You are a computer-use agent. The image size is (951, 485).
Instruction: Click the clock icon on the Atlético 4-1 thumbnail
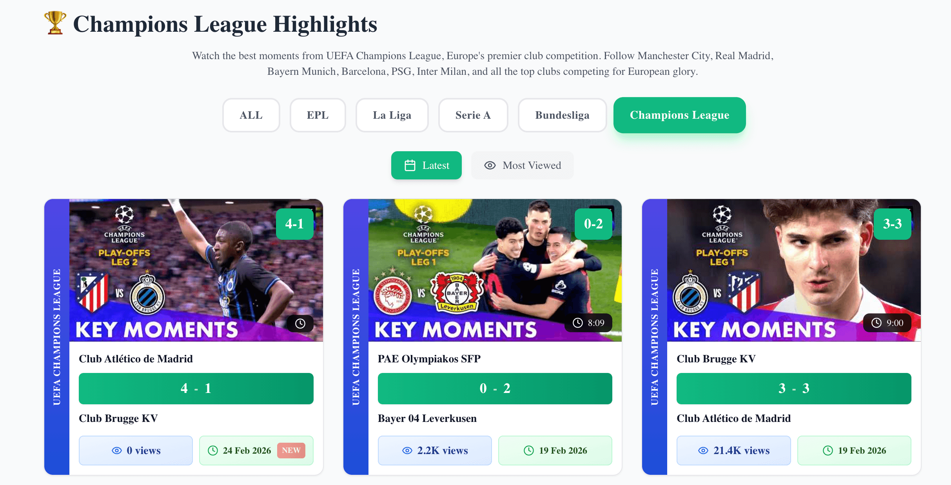point(300,324)
